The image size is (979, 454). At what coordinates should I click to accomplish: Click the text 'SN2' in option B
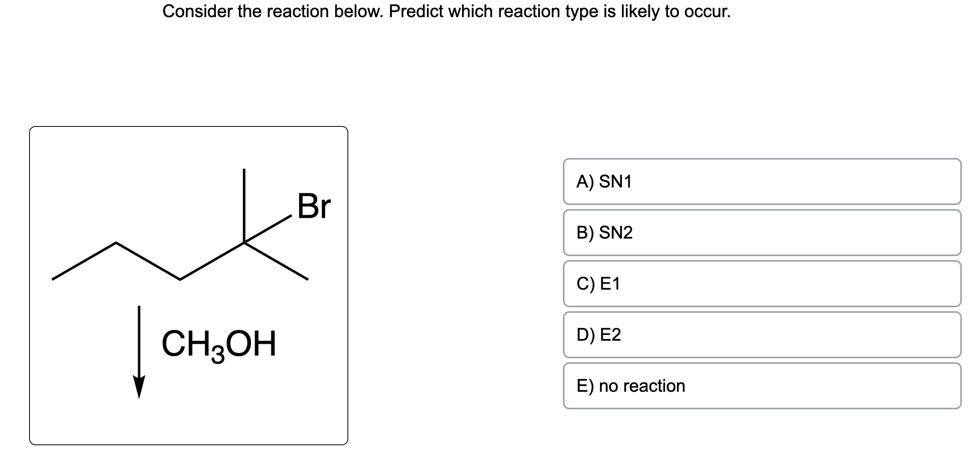[x=616, y=233]
